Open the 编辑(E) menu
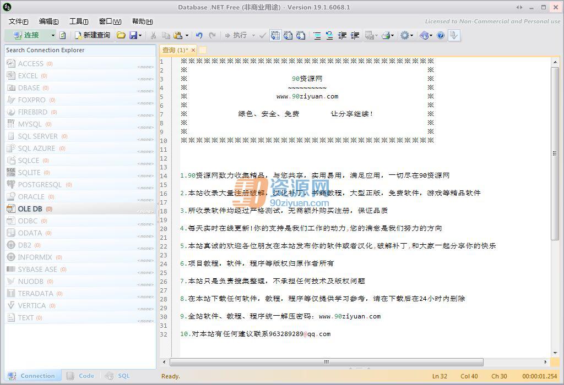Image resolution: width=564 pixels, height=385 pixels. (48, 21)
